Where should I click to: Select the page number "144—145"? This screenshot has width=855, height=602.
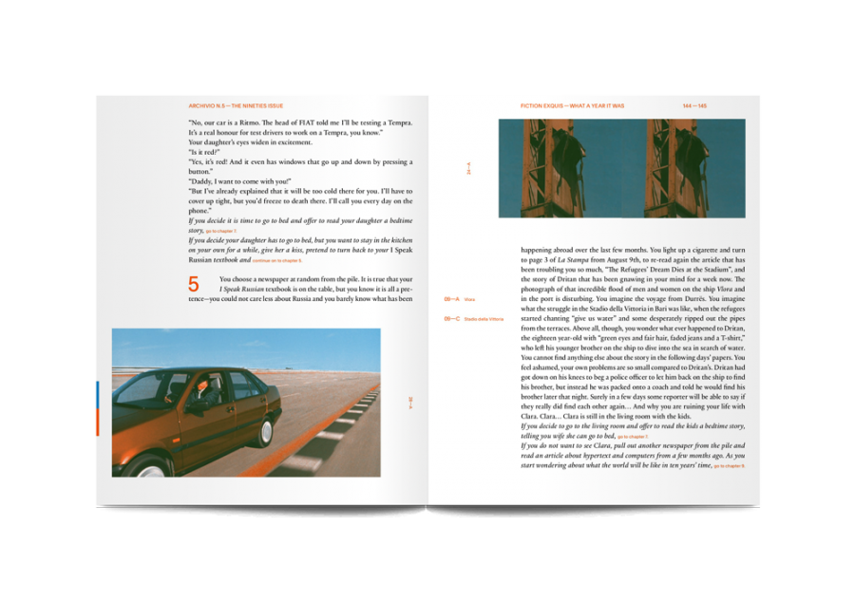[693, 106]
